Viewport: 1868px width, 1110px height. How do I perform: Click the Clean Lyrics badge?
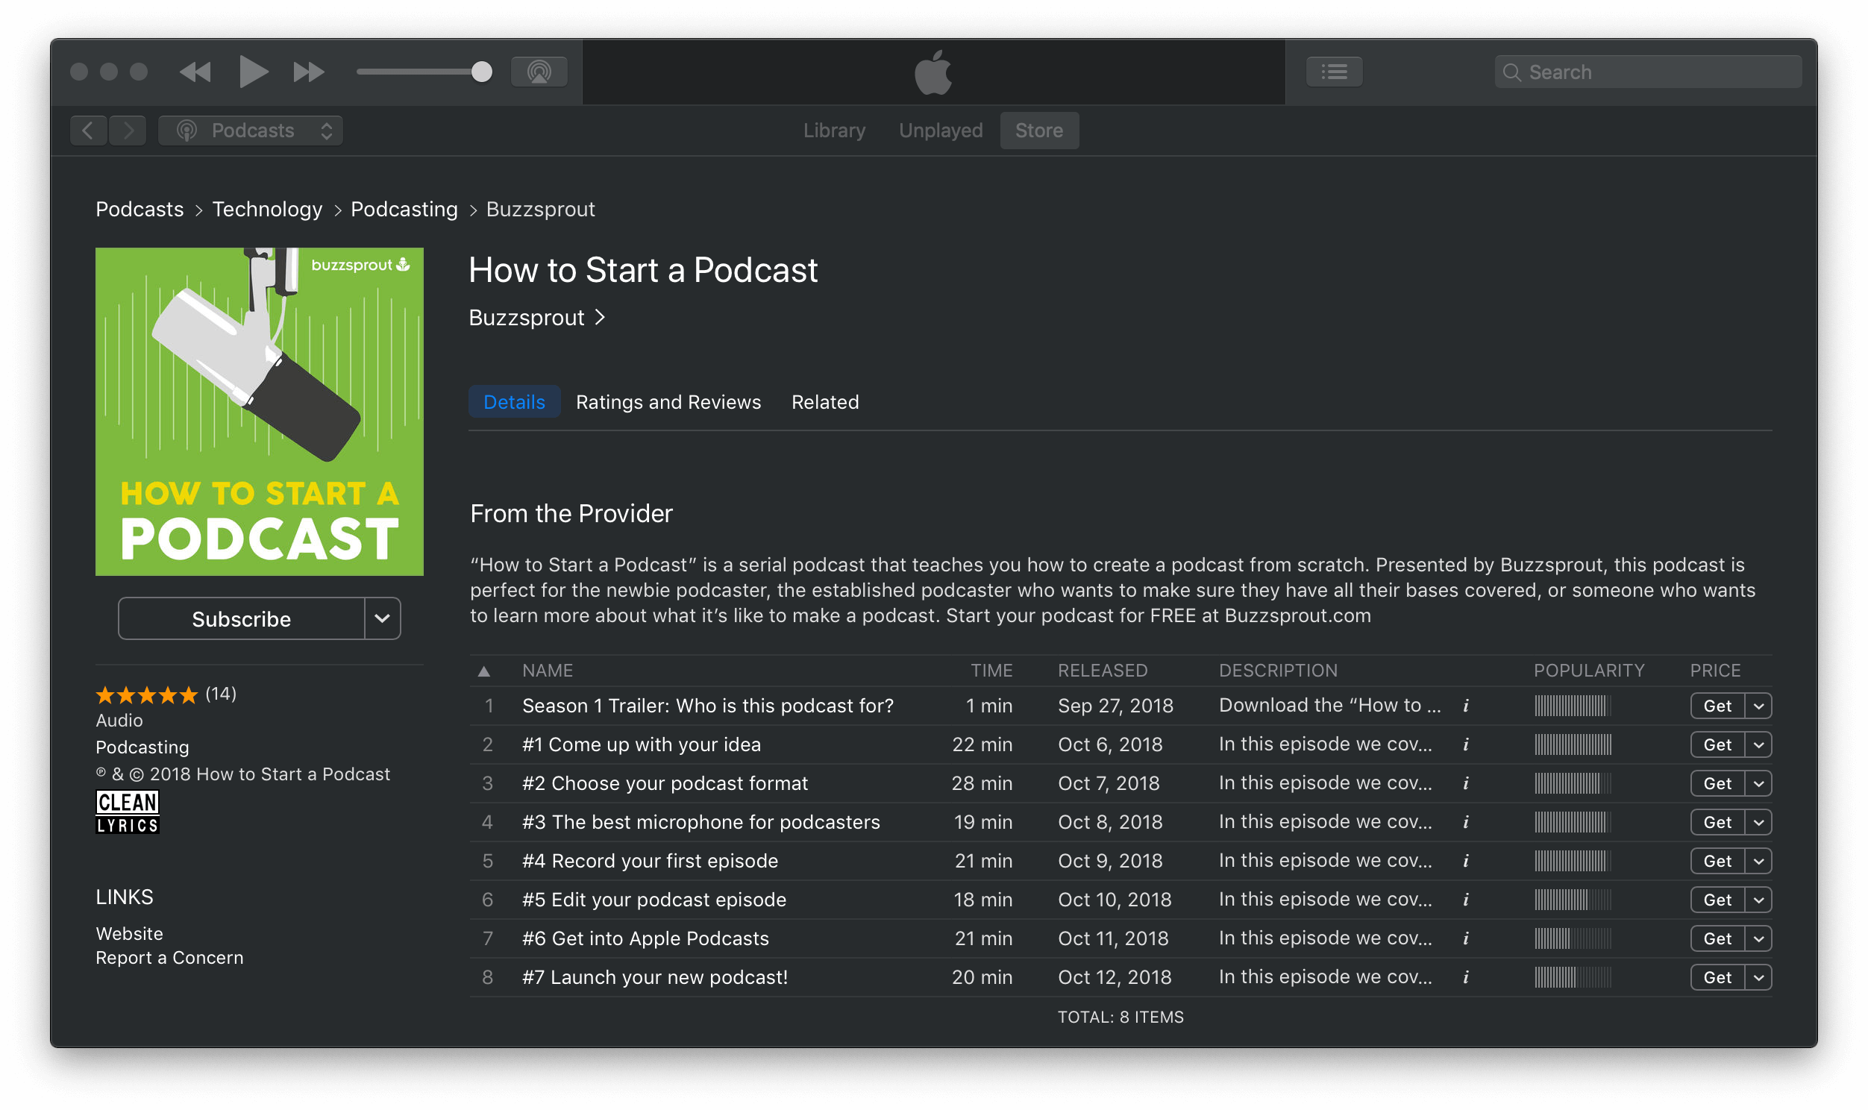pos(128,812)
